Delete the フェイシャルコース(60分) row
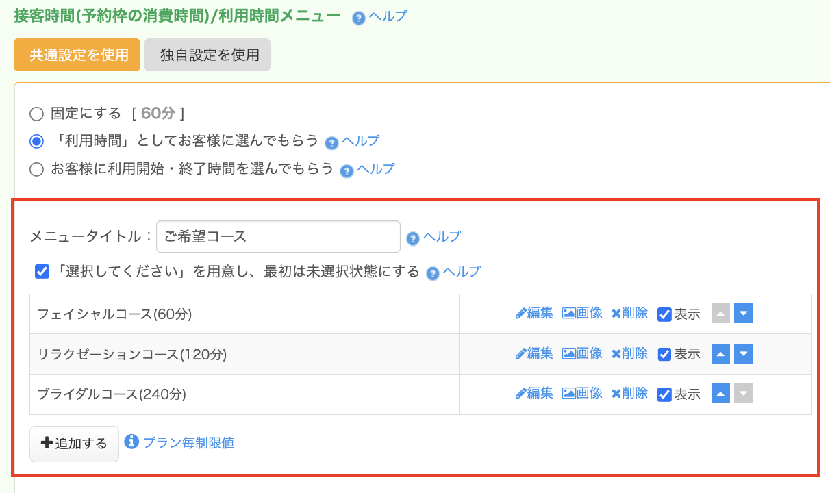The image size is (830, 493). pos(629,314)
